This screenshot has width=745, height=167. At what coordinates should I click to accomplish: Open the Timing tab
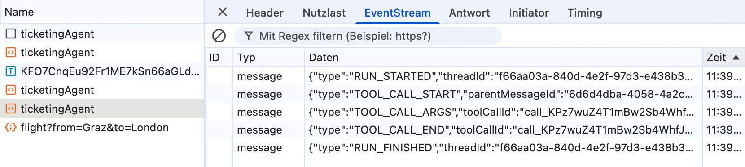pos(585,13)
